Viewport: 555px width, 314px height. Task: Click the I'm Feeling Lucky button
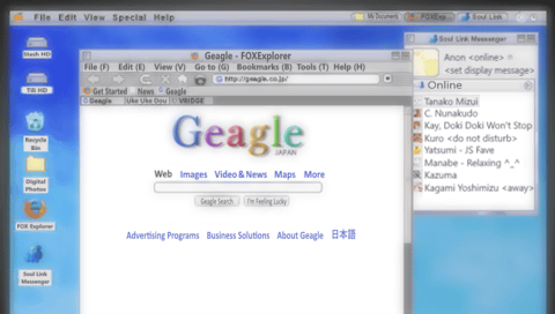(266, 201)
